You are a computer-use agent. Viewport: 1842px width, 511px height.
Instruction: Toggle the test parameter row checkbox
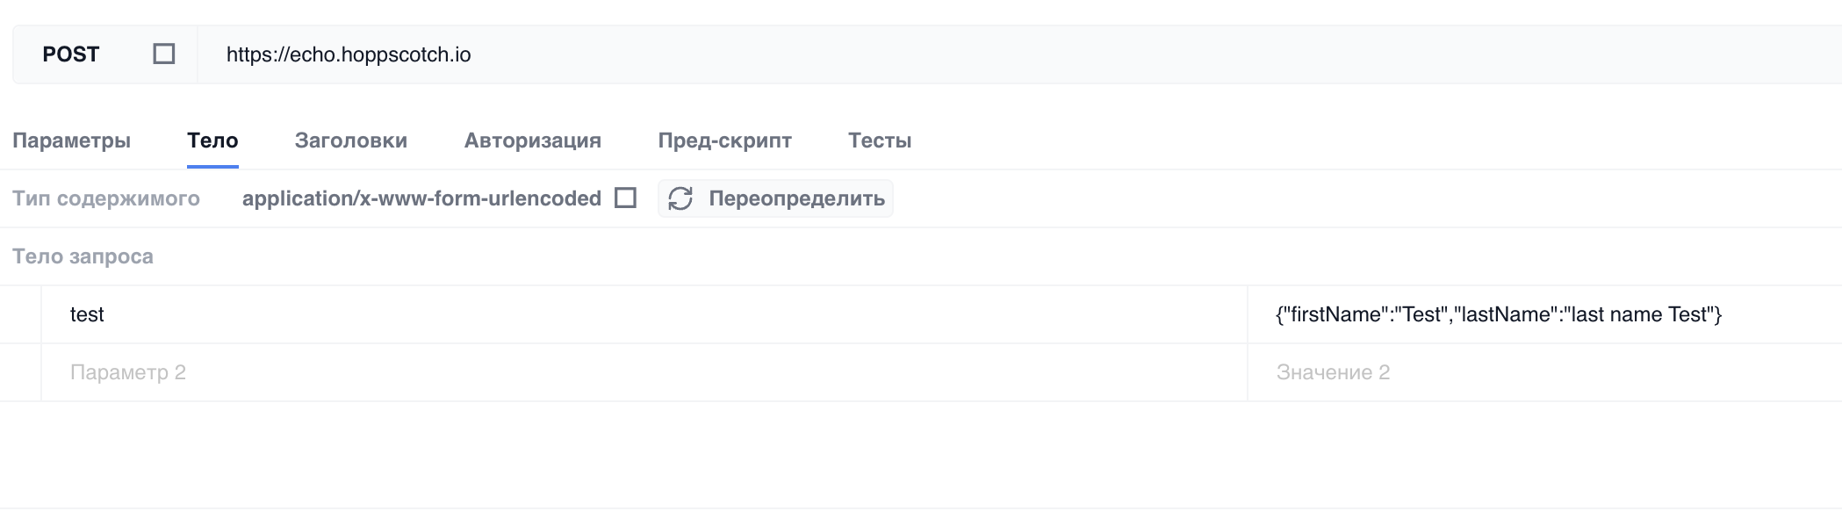[x=22, y=313]
